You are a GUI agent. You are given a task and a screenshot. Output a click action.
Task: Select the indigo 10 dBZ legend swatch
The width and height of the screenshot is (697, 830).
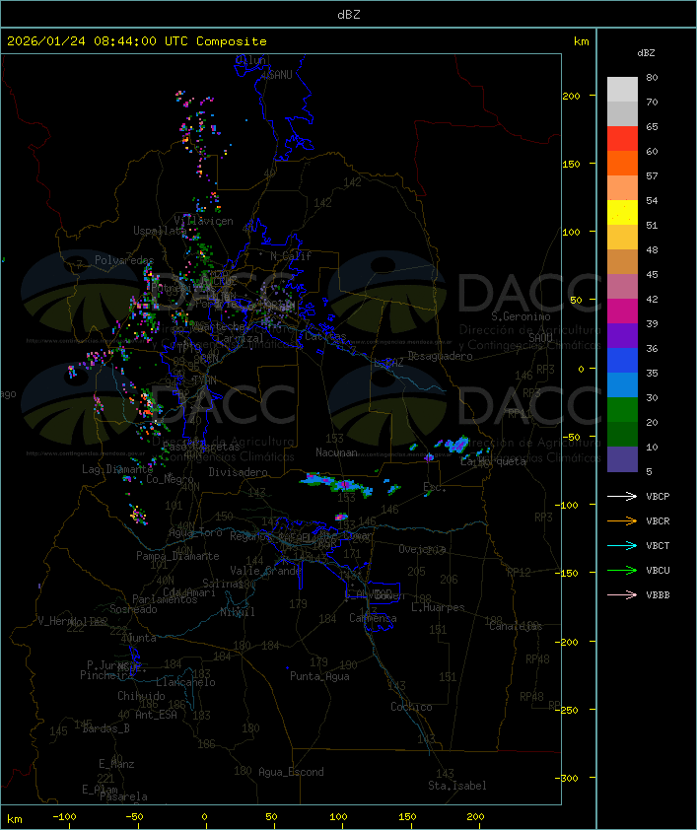point(622,459)
